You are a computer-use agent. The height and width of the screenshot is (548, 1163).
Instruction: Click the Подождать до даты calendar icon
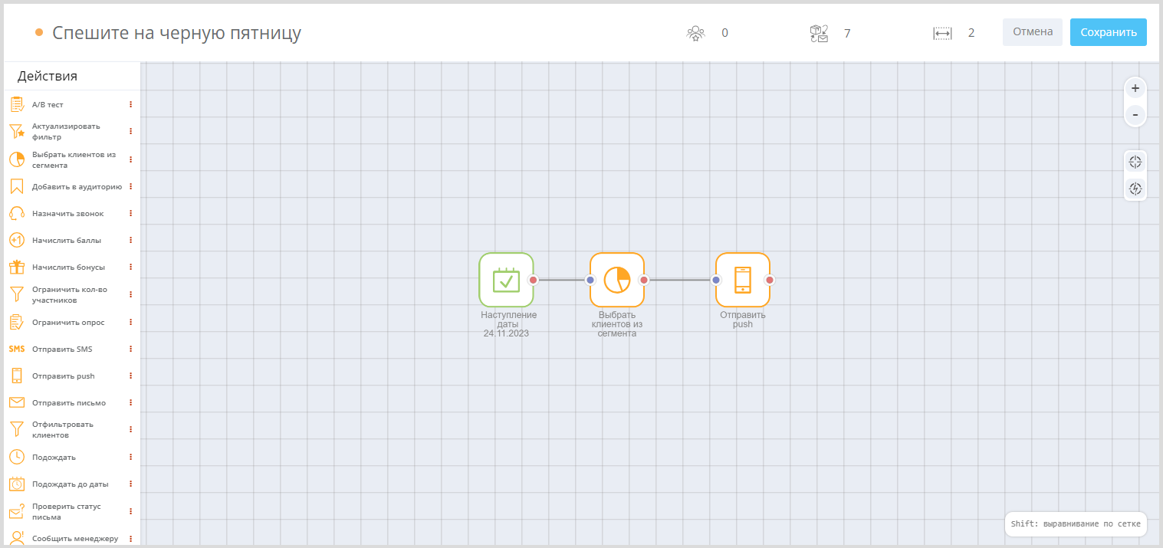pyautogui.click(x=17, y=484)
